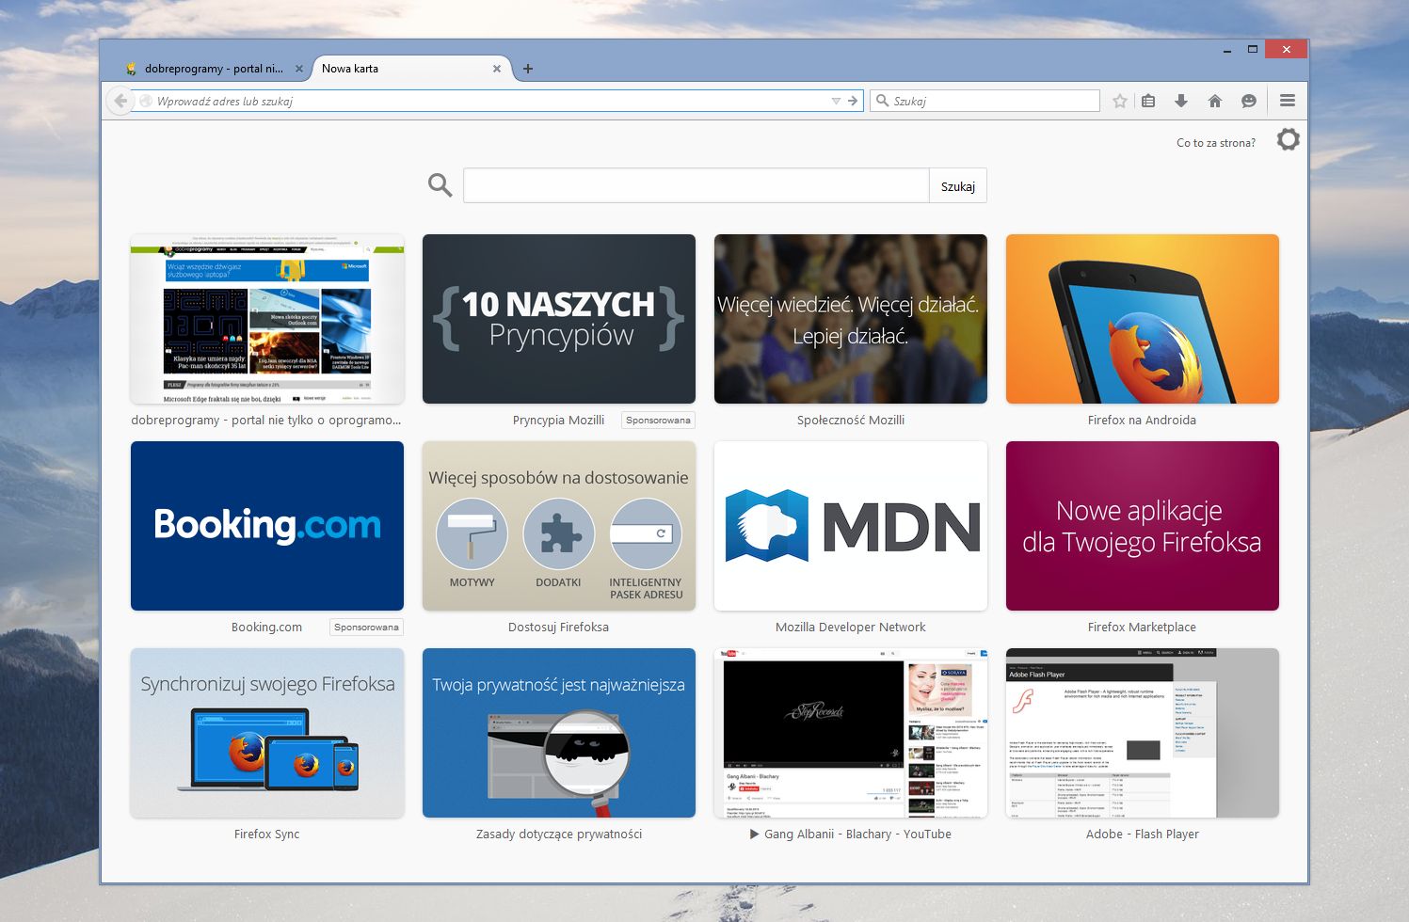Click the 'Mozilla Developer Network' caption

tap(851, 628)
